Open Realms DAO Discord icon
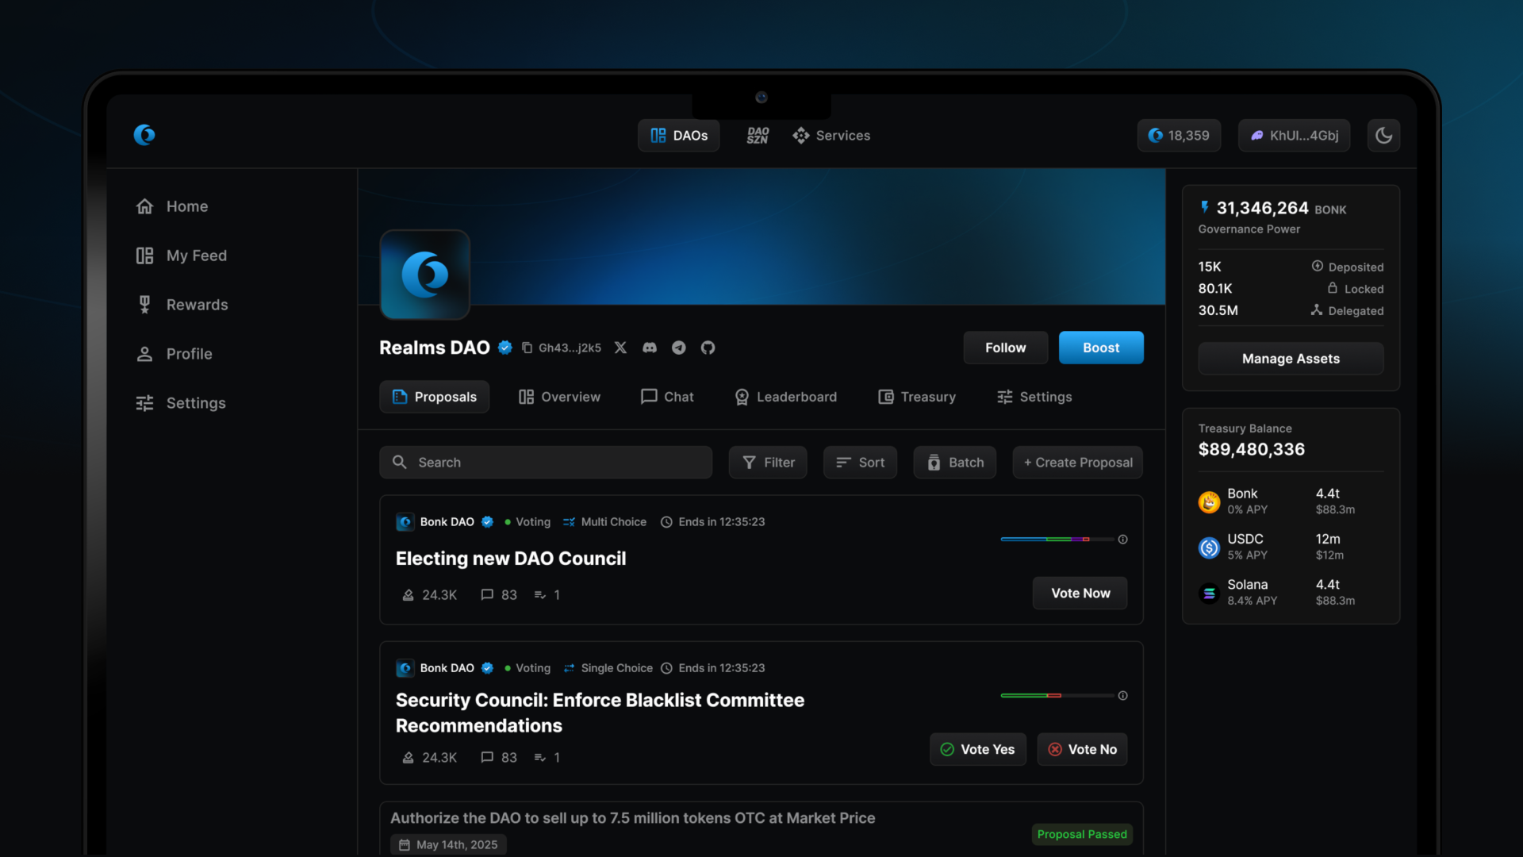Viewport: 1523px width, 857px height. [650, 348]
